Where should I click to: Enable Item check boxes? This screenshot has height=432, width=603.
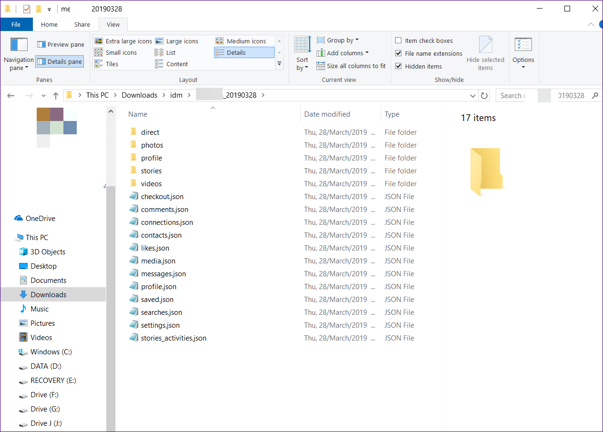399,41
